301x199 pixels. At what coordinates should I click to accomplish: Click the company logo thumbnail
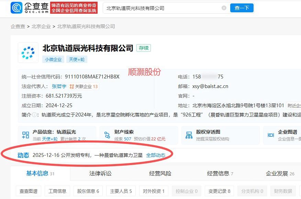click(28, 53)
